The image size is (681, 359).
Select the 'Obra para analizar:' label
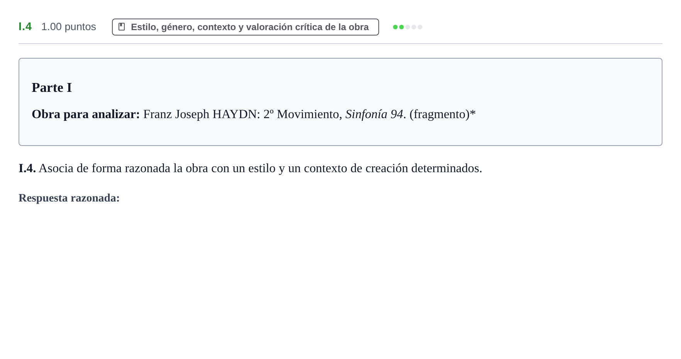[86, 114]
